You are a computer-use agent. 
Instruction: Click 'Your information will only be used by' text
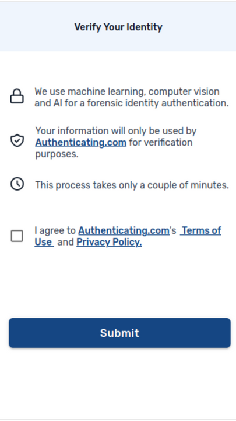(x=116, y=131)
